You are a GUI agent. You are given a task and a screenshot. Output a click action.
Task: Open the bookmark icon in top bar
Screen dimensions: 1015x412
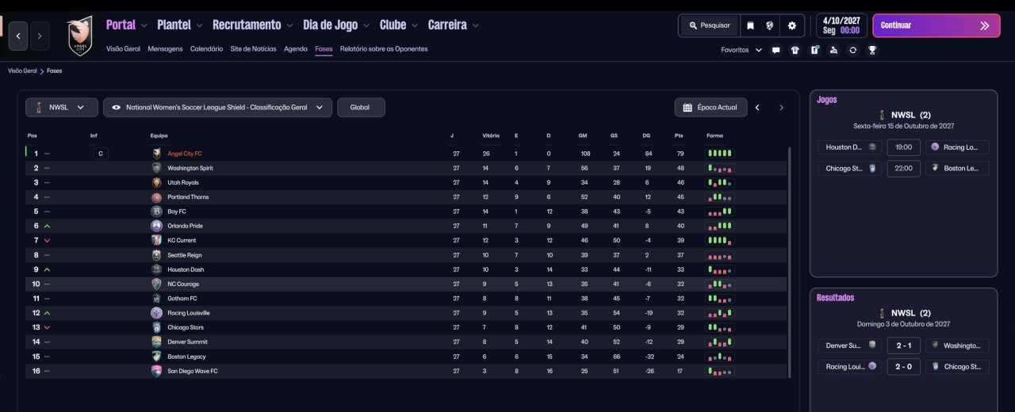(750, 25)
